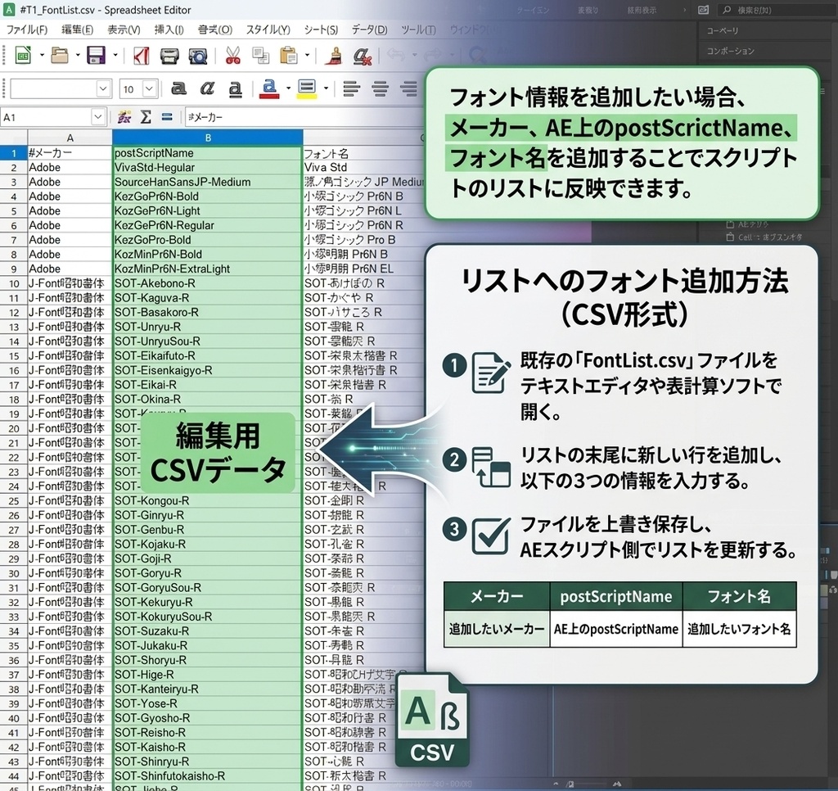Open the データ(D) menu

tap(369, 30)
